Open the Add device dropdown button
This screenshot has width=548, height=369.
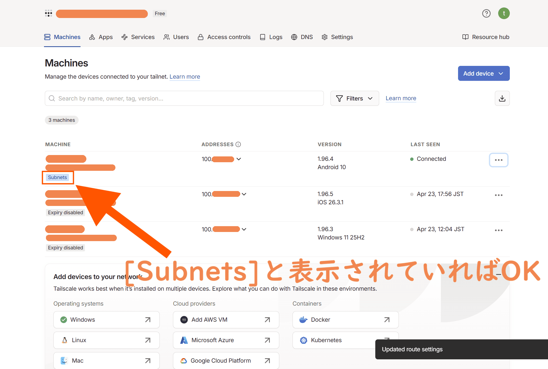coord(484,73)
